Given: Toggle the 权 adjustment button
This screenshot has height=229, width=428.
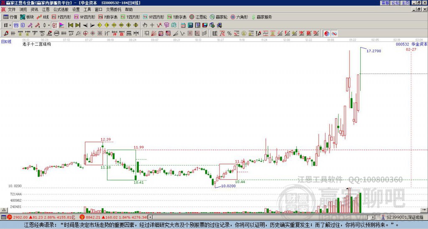Looking at the screenshot, I should pos(54,25).
